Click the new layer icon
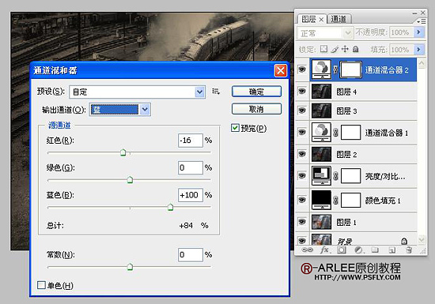Image resolution: width=435 pixels, height=304 pixels. coord(392,250)
